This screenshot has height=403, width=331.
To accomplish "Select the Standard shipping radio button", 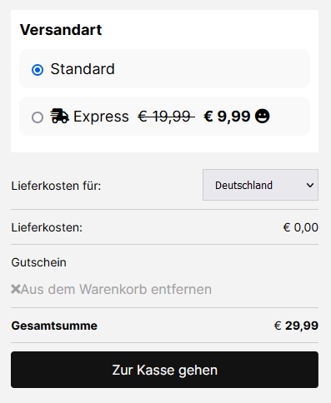I will click(x=38, y=70).
